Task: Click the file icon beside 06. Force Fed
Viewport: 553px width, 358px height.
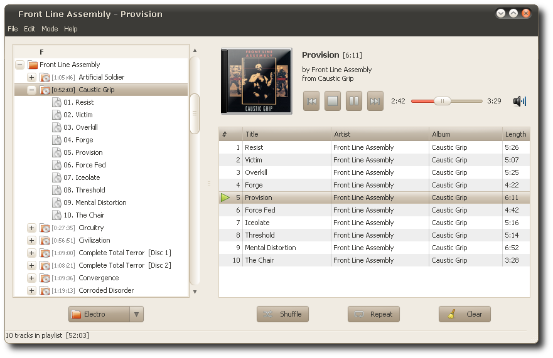Action: pos(56,165)
